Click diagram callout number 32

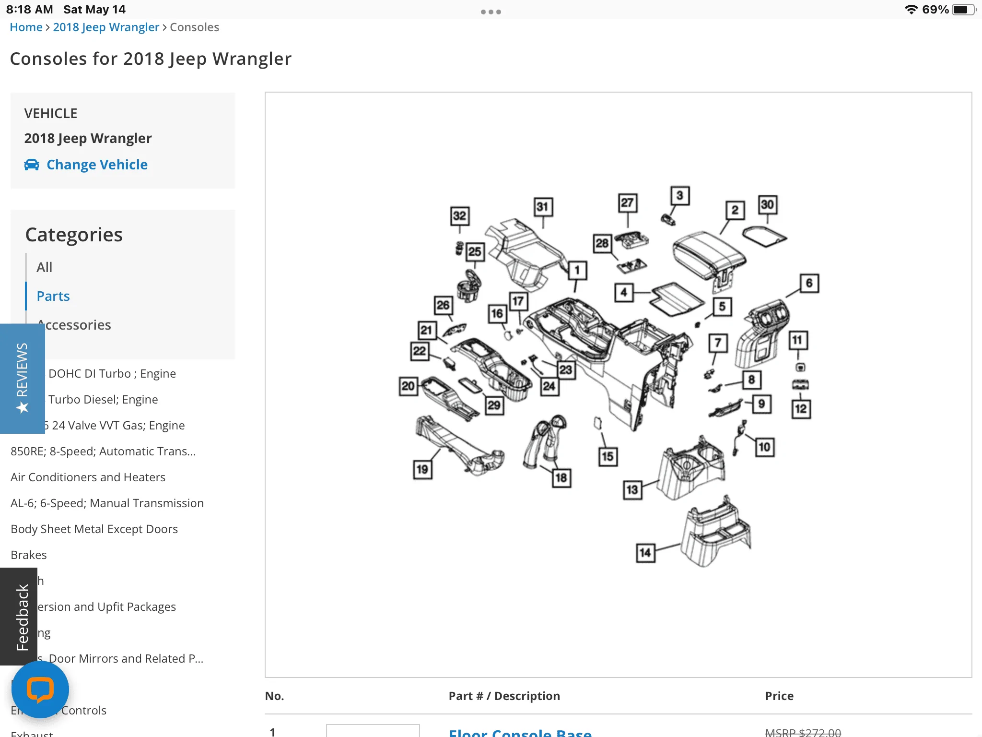(x=460, y=216)
